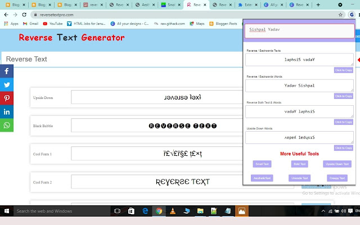Click the Upside Down result field on page
Viewport: 360px width, 225px height.
click(x=157, y=97)
